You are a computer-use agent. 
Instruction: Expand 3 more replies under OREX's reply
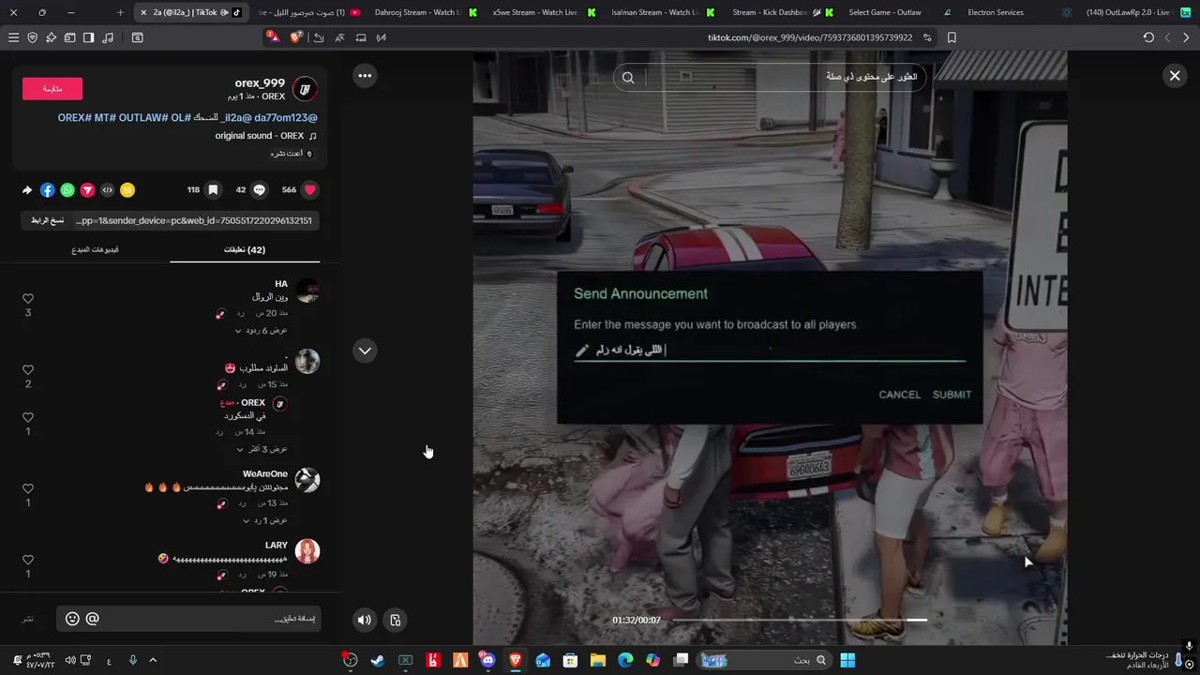pyautogui.click(x=261, y=449)
